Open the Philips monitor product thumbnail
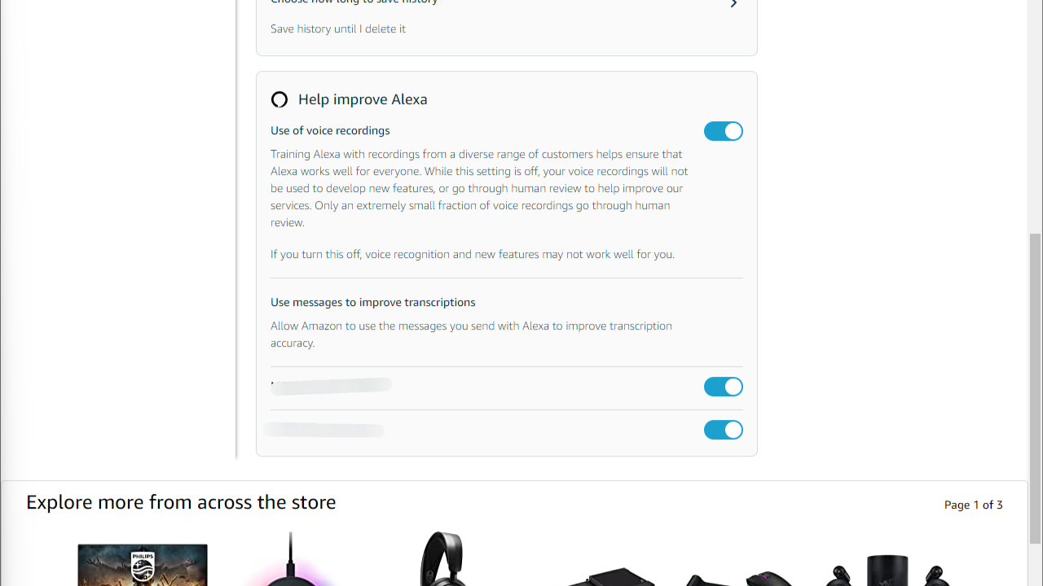This screenshot has width=1043, height=586. [x=143, y=565]
